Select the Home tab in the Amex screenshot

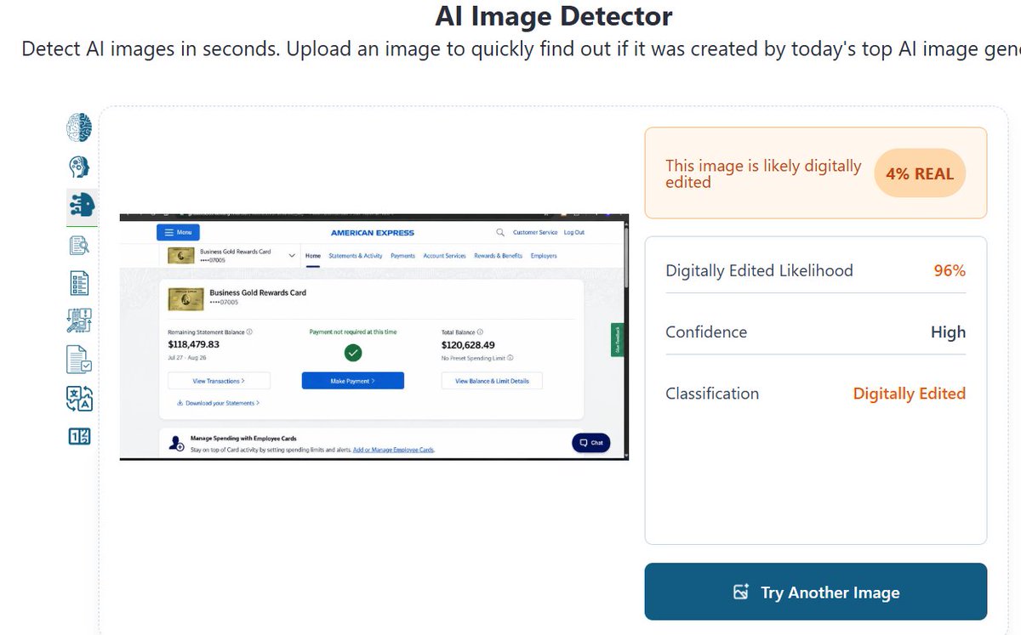click(313, 256)
